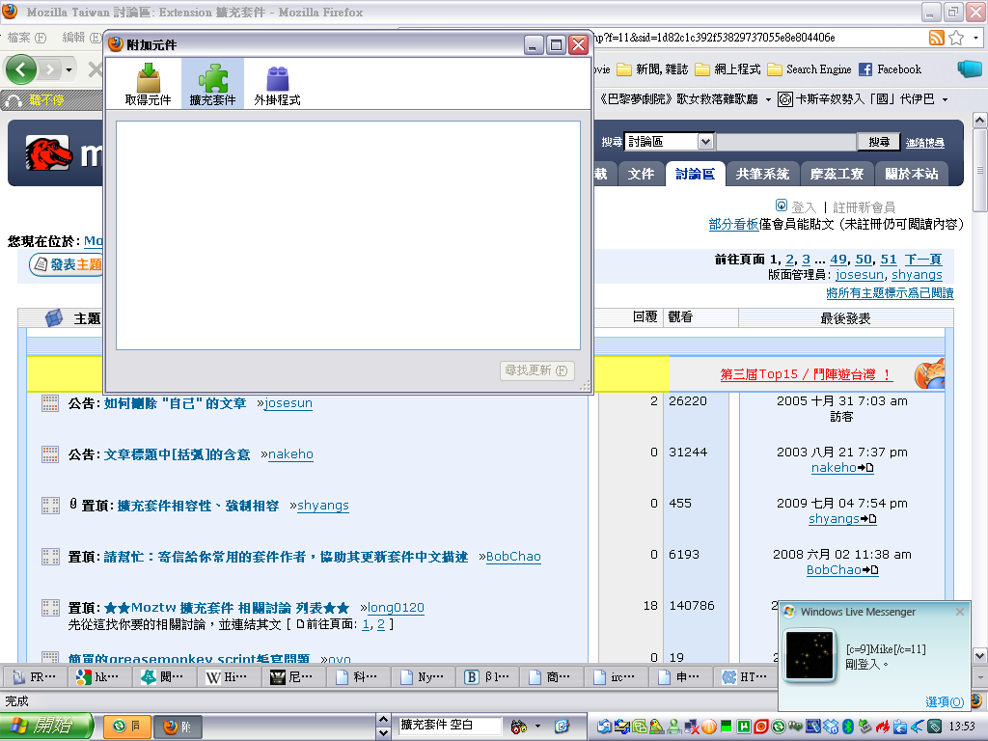Click the RSS feed icon in address bar
Image resolution: width=988 pixels, height=741 pixels.
tap(936, 38)
